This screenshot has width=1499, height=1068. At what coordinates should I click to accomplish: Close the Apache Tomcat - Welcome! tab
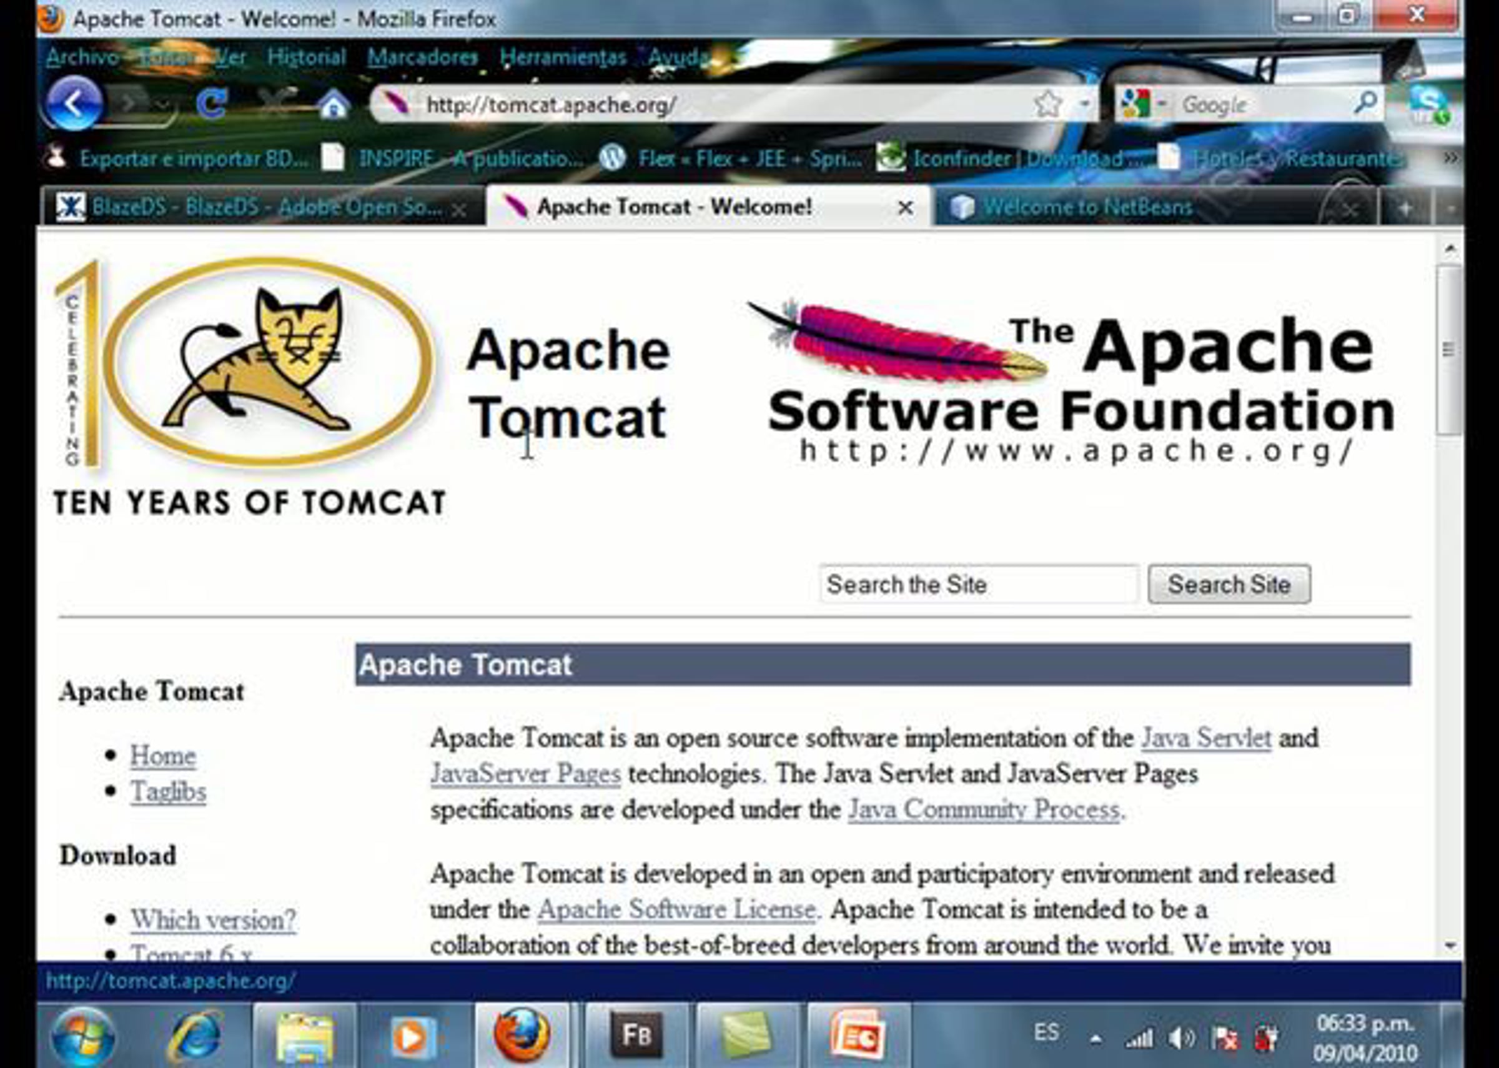[x=905, y=208]
